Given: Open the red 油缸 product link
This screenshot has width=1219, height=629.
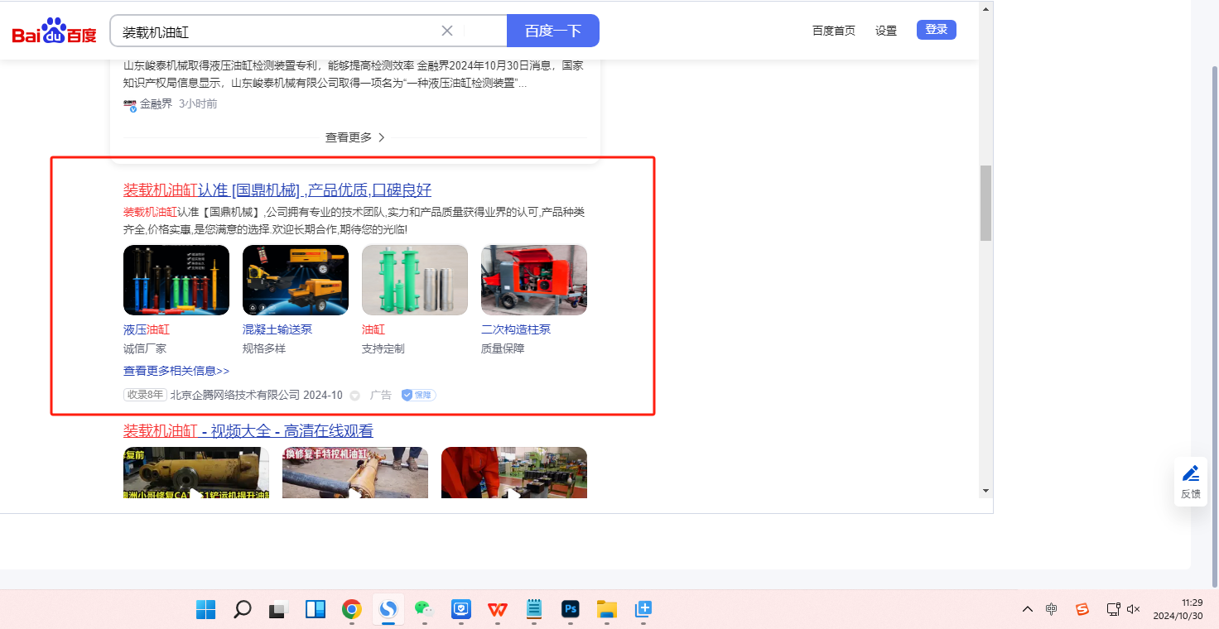Looking at the screenshot, I should [373, 329].
